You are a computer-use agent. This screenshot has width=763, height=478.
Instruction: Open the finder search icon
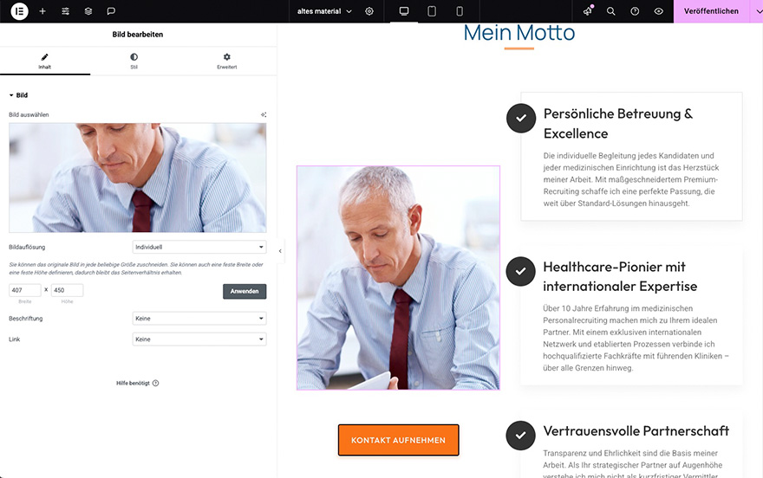[610, 11]
